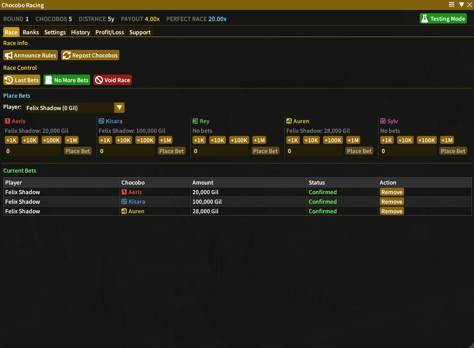The image size is (474, 348).
Task: Click Place Bet for Kisara
Action: click(171, 151)
